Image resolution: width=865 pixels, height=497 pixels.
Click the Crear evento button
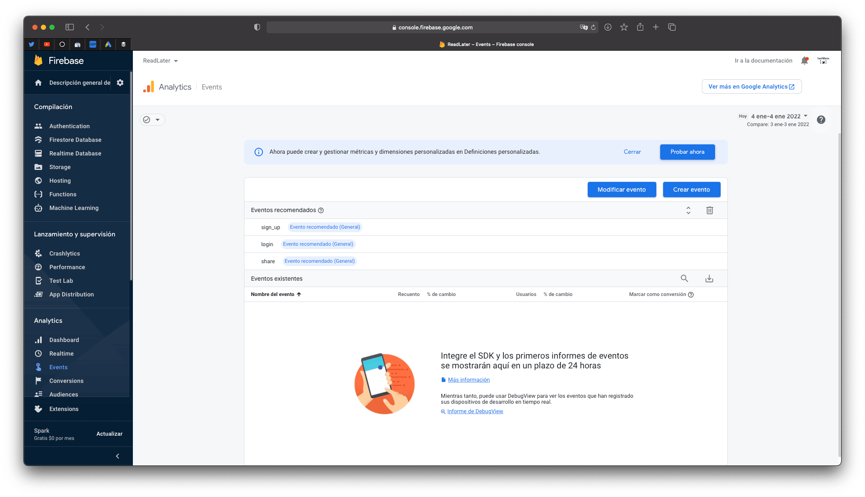tap(691, 190)
